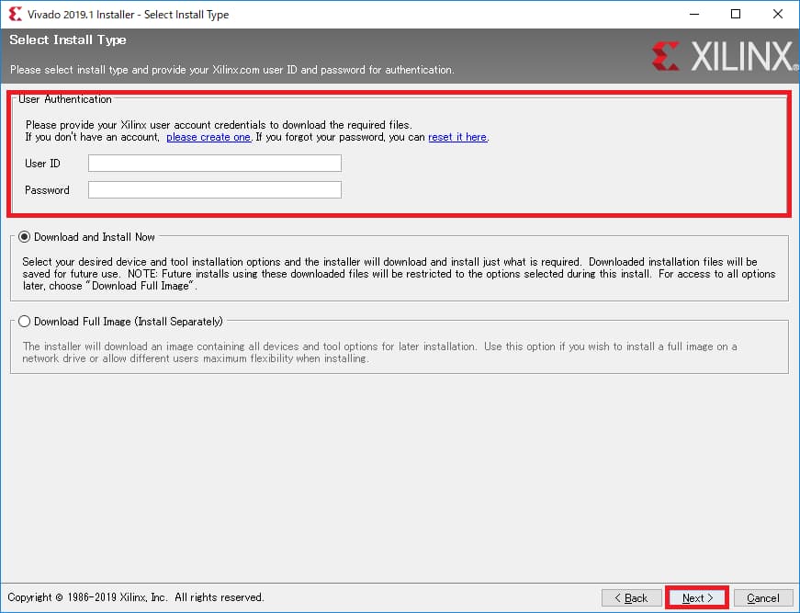Follow the 'reset it here' password link
800x613 pixels.
point(457,137)
